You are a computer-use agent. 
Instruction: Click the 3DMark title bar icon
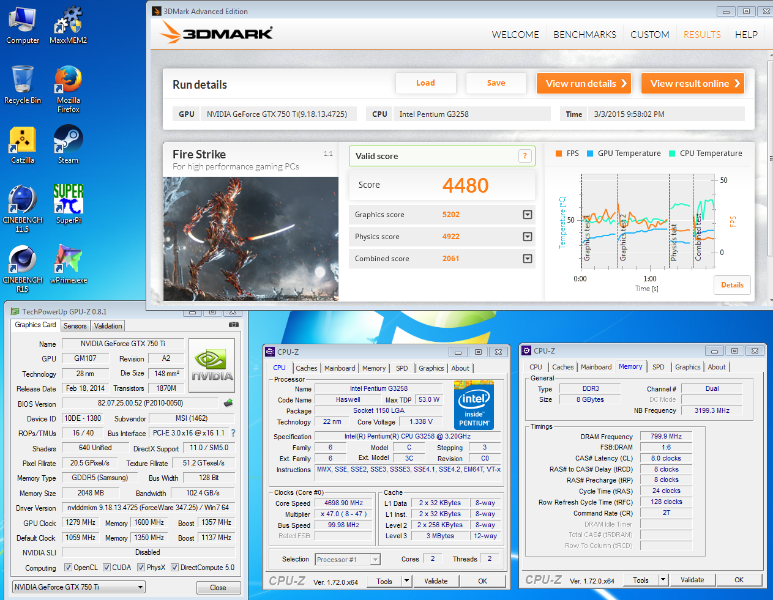pyautogui.click(x=157, y=11)
